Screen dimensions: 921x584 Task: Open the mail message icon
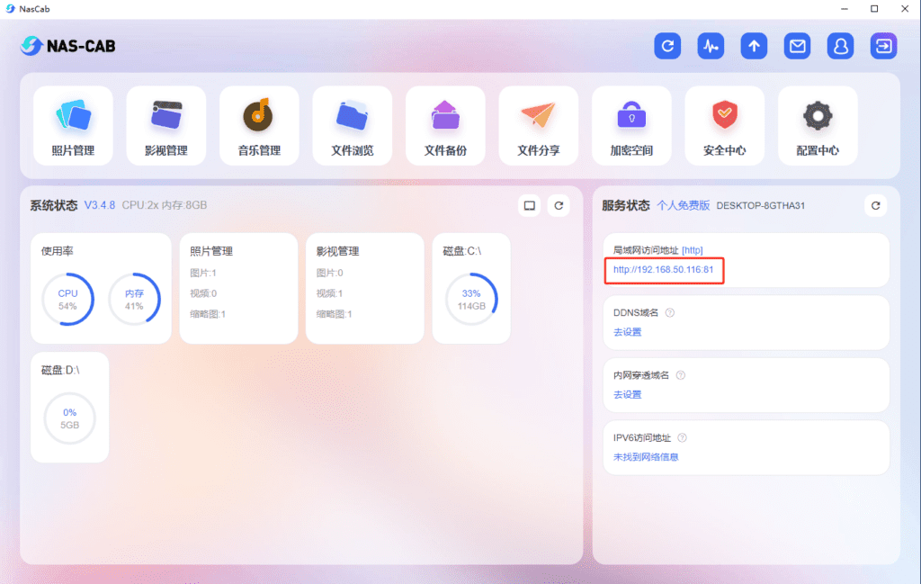[x=797, y=46]
